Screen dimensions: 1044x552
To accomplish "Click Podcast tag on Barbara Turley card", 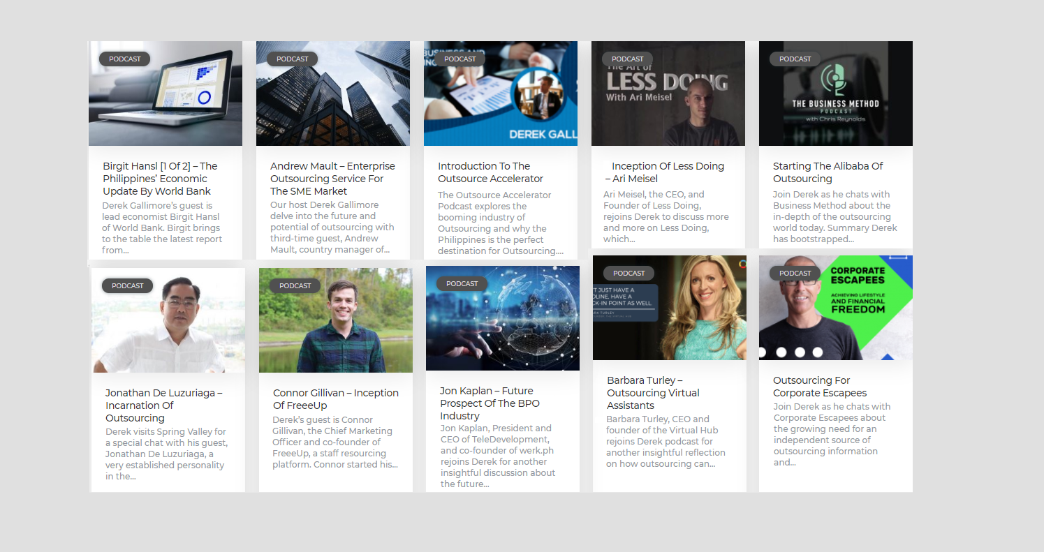I will pyautogui.click(x=629, y=274).
